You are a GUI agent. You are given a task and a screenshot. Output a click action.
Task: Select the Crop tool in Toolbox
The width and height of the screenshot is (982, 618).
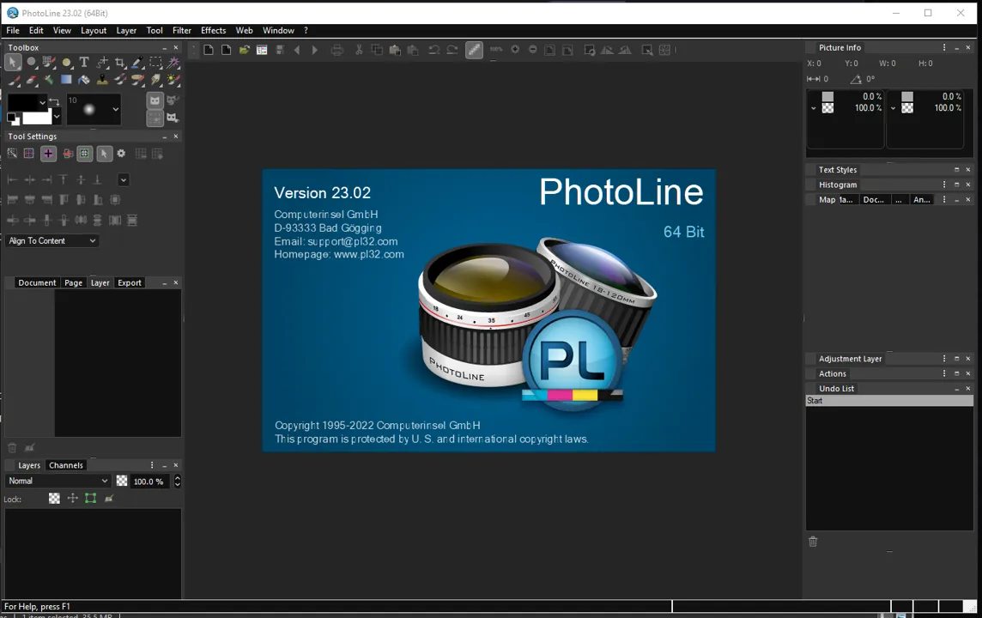click(x=119, y=62)
